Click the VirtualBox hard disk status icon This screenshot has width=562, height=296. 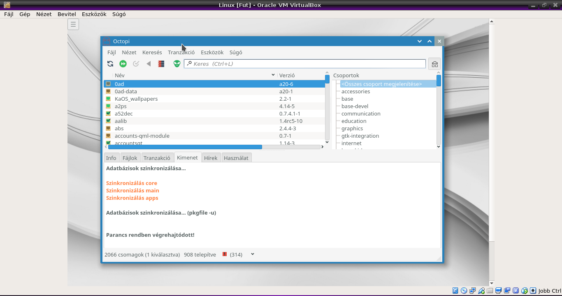pos(455,291)
